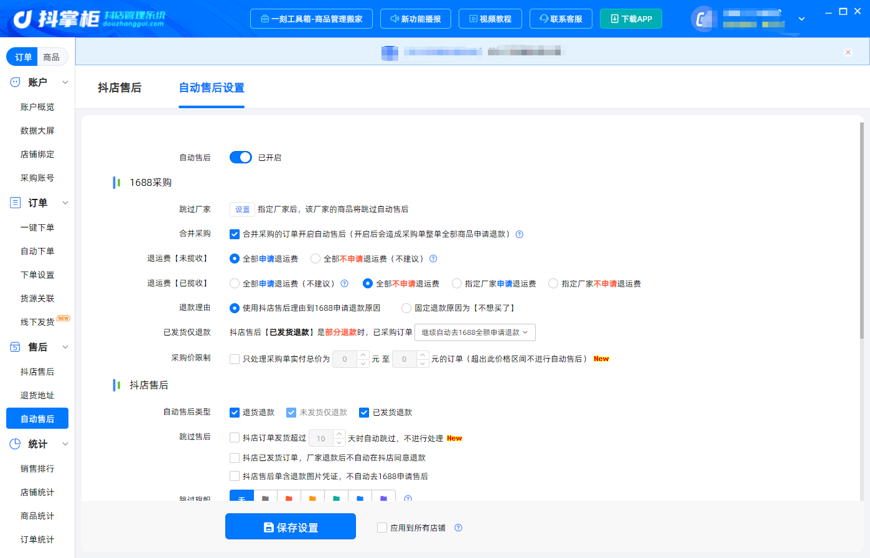Click the douzhanggui logo in the header
The height and width of the screenshot is (558, 870).
point(89,19)
